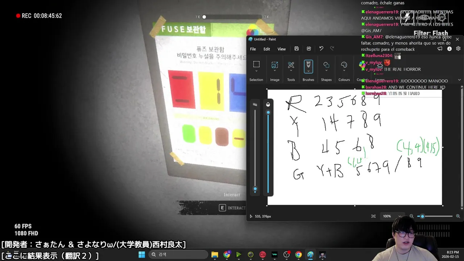Undo the last stroke in Paint

[321, 49]
